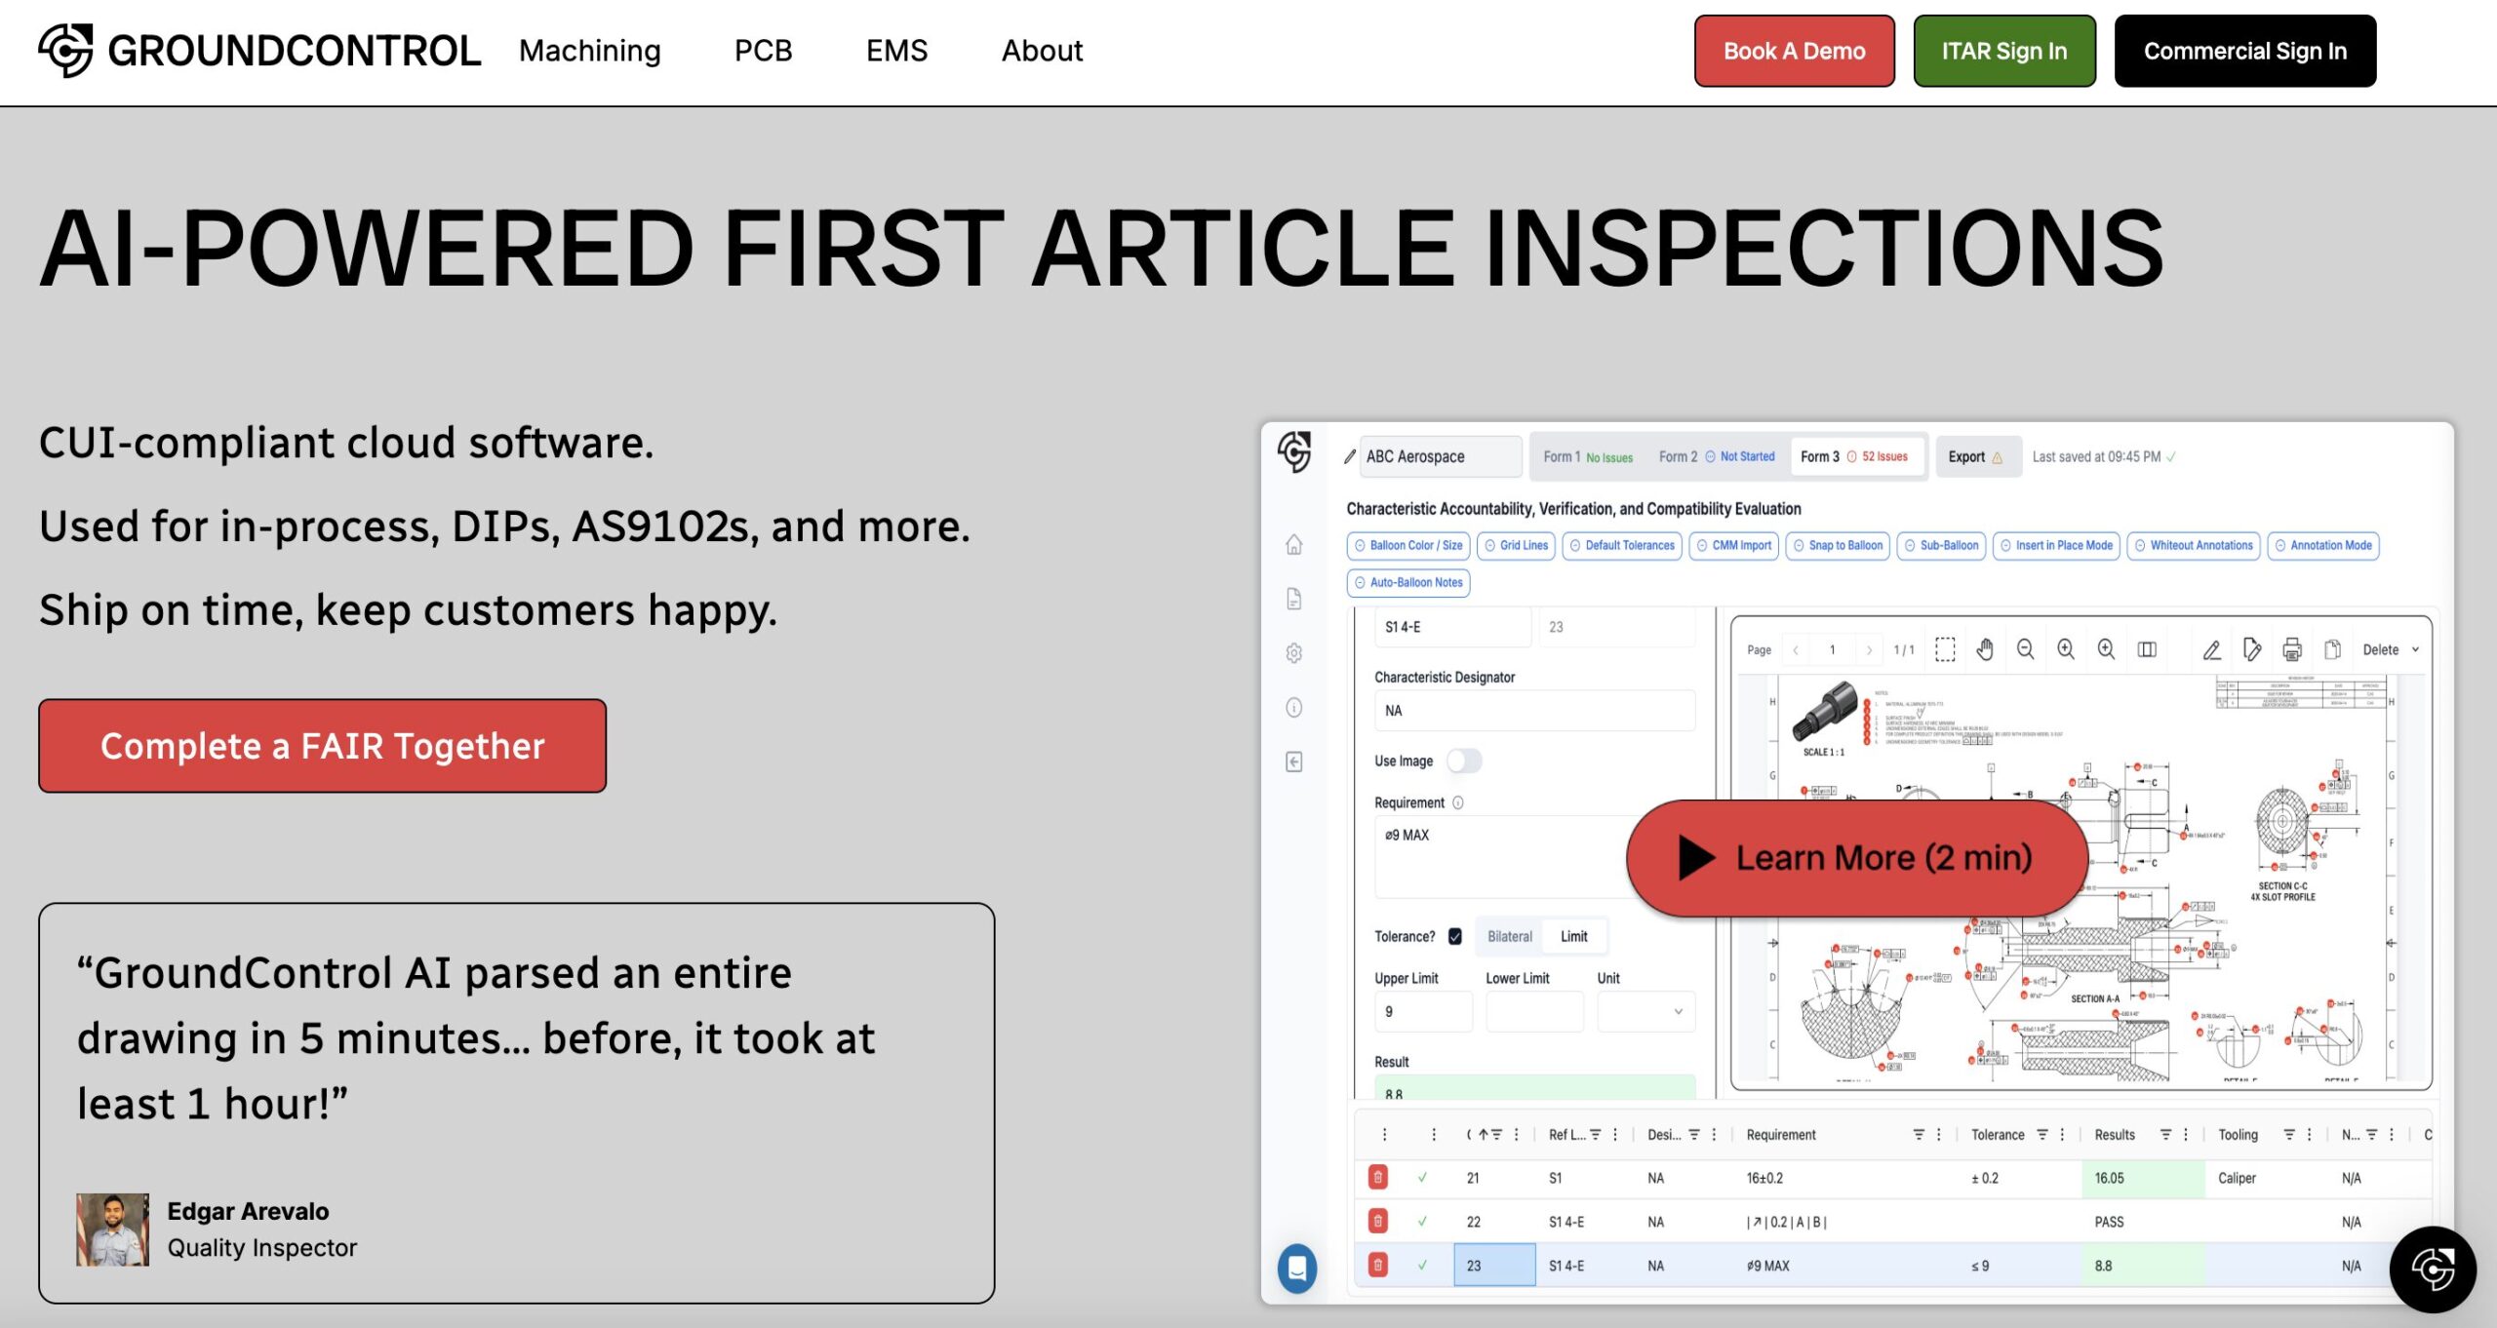Click the info icon in the app sidebar
This screenshot has height=1328, width=2497.
pos(1294,708)
